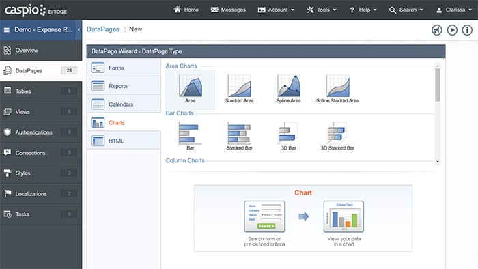This screenshot has height=269, width=478.
Task: Open Overview in the sidebar
Action: click(x=41, y=51)
